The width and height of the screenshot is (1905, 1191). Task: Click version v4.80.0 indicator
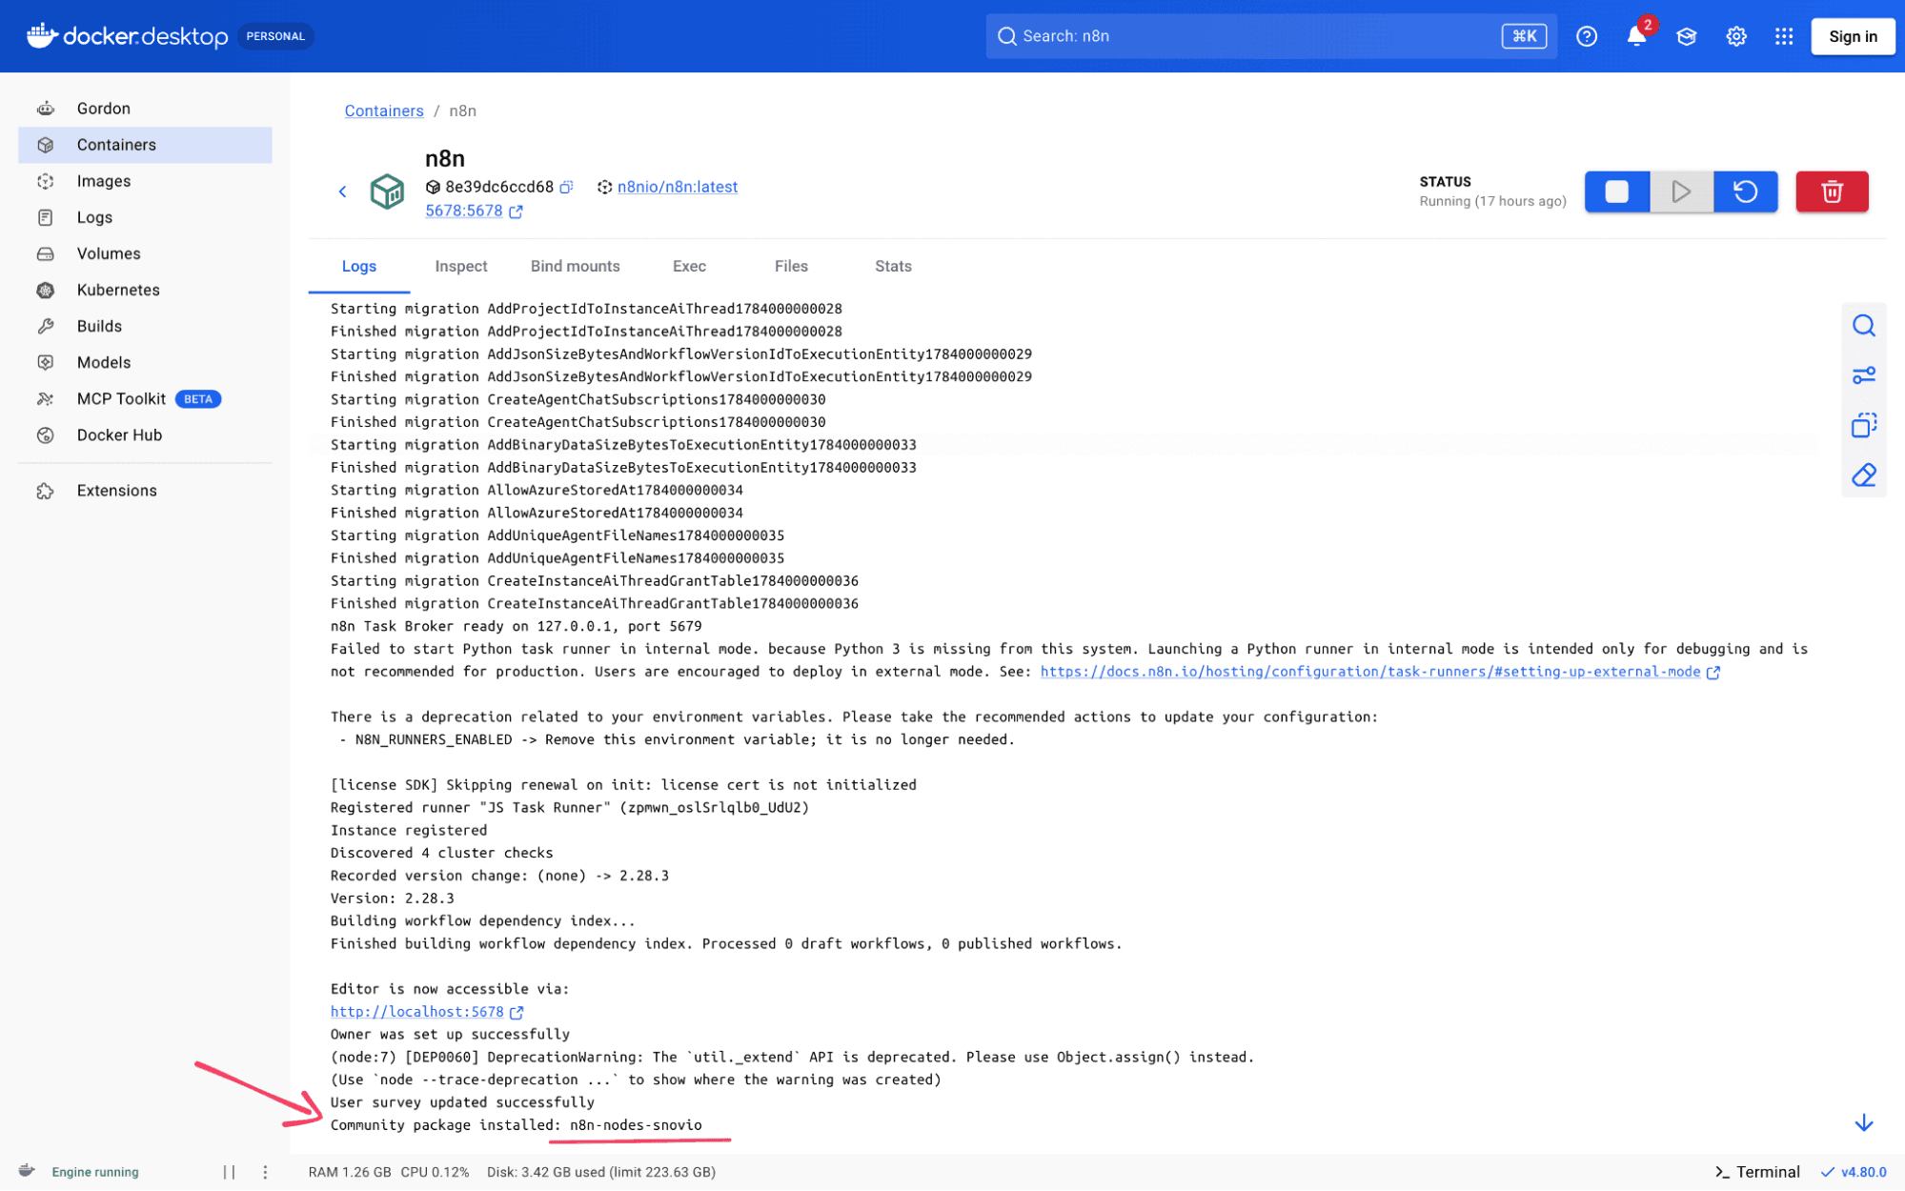(1854, 1172)
